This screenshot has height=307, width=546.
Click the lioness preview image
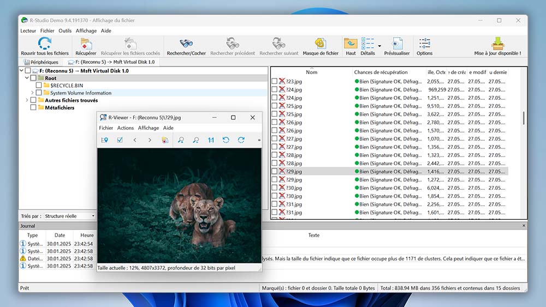point(179,205)
